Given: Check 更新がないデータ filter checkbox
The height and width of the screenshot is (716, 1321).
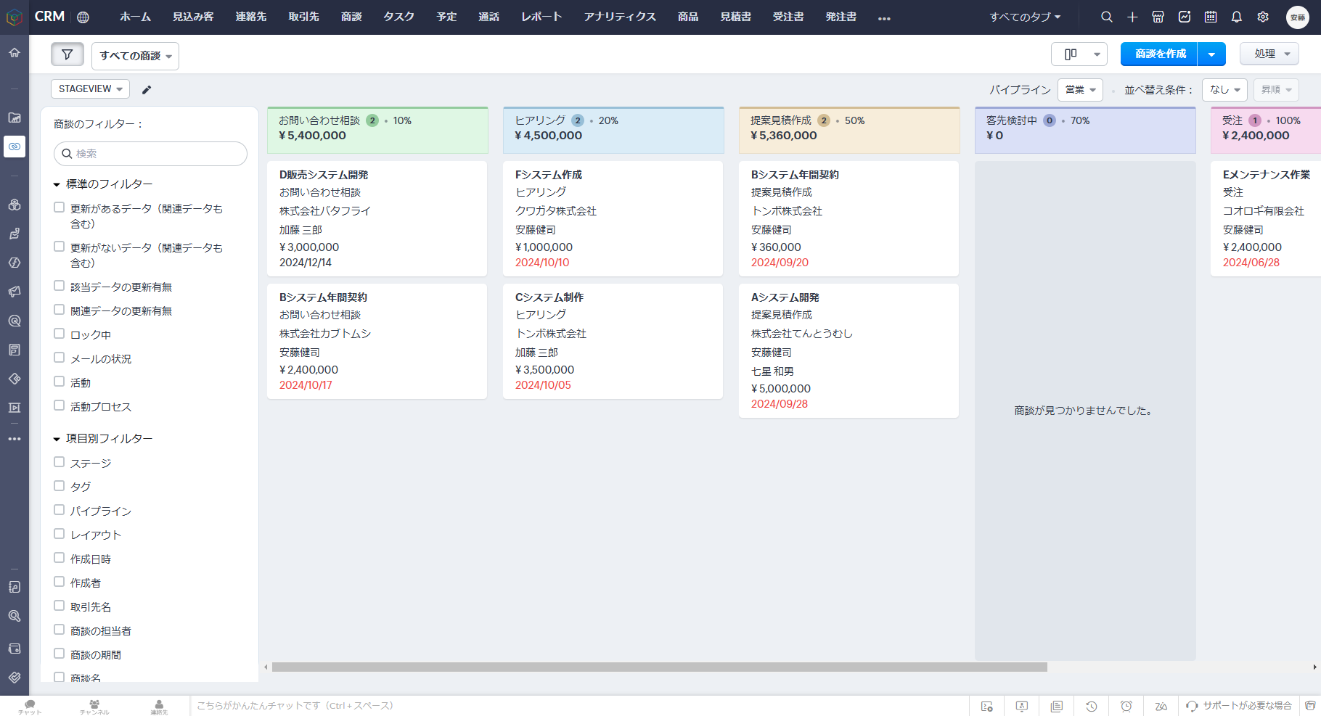Looking at the screenshot, I should tap(60, 247).
